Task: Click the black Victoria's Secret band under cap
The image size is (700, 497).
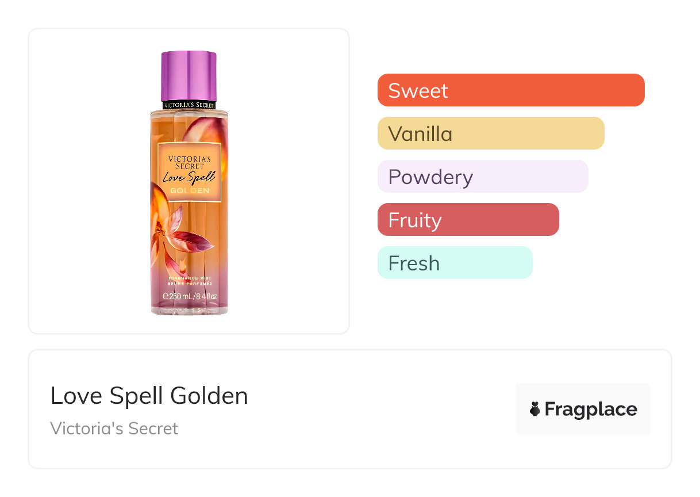Action: point(189,105)
